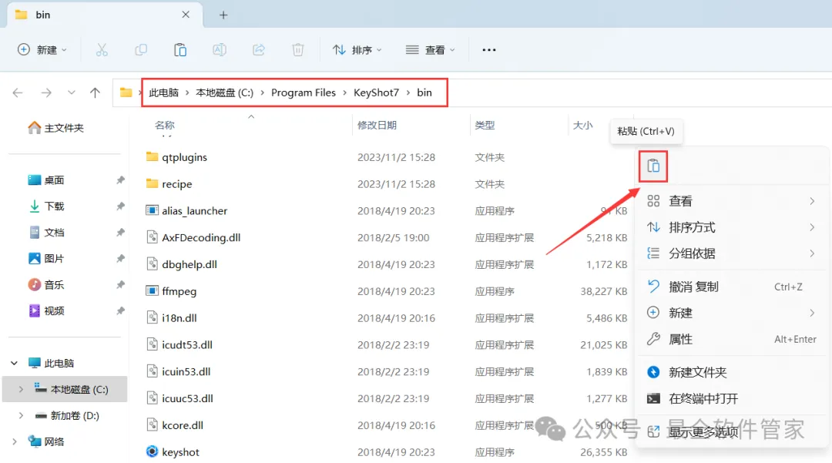Open 主文件夹 in the sidebar
Viewport: 832px width, 463px height.
pos(56,128)
